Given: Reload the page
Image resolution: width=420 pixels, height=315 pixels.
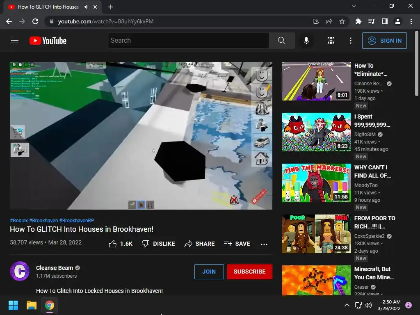Looking at the screenshot, I should pos(35,21).
